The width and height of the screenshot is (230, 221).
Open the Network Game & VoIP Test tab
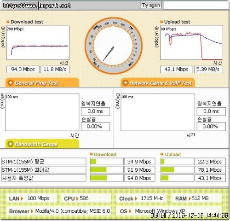click(x=158, y=83)
